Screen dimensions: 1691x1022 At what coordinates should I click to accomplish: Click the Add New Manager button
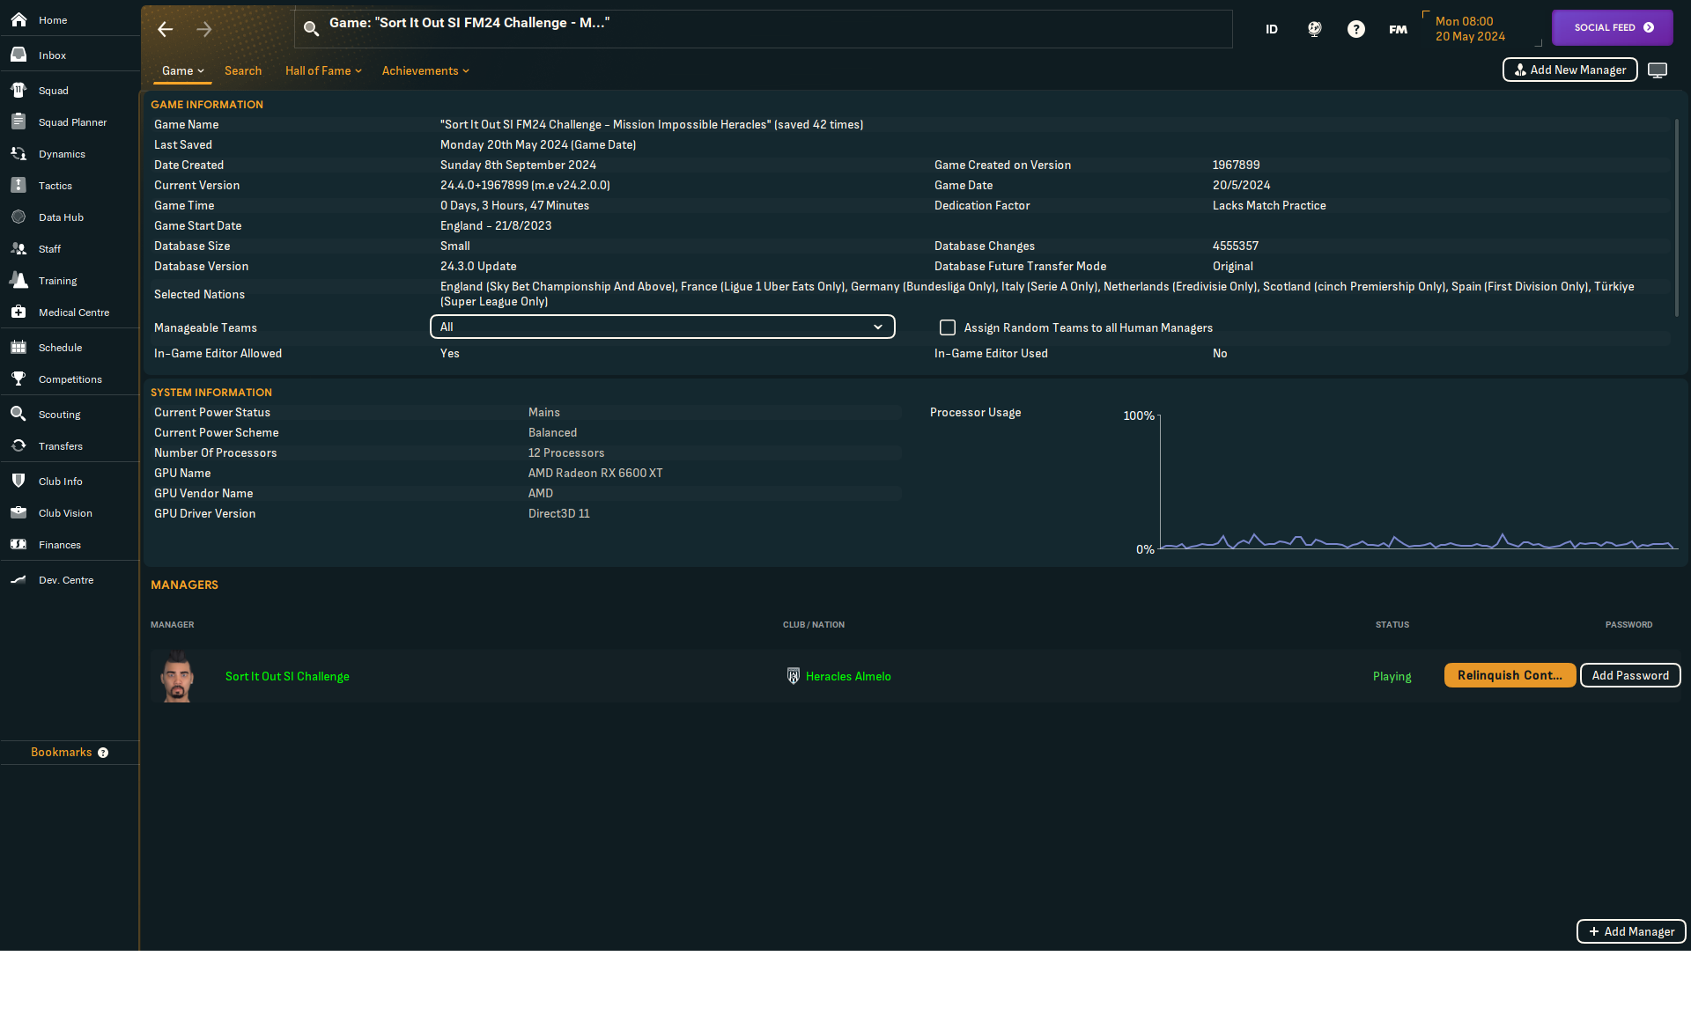(1569, 70)
